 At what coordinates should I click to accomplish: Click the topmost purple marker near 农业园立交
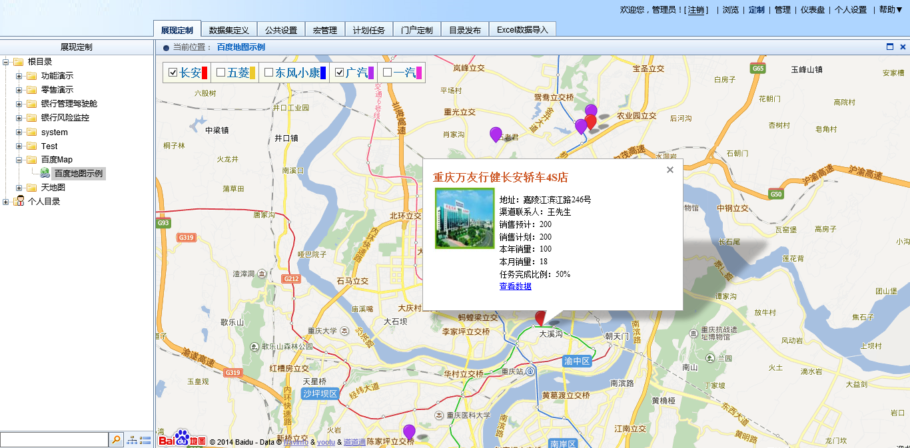click(591, 110)
